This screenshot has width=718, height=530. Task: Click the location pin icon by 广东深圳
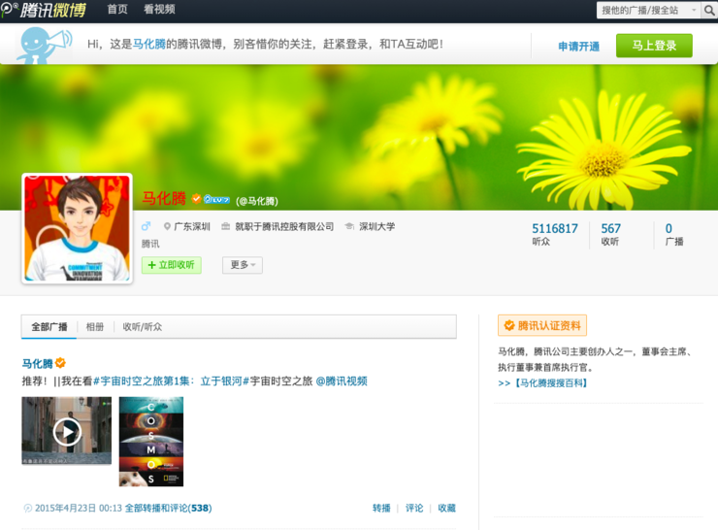tap(167, 226)
